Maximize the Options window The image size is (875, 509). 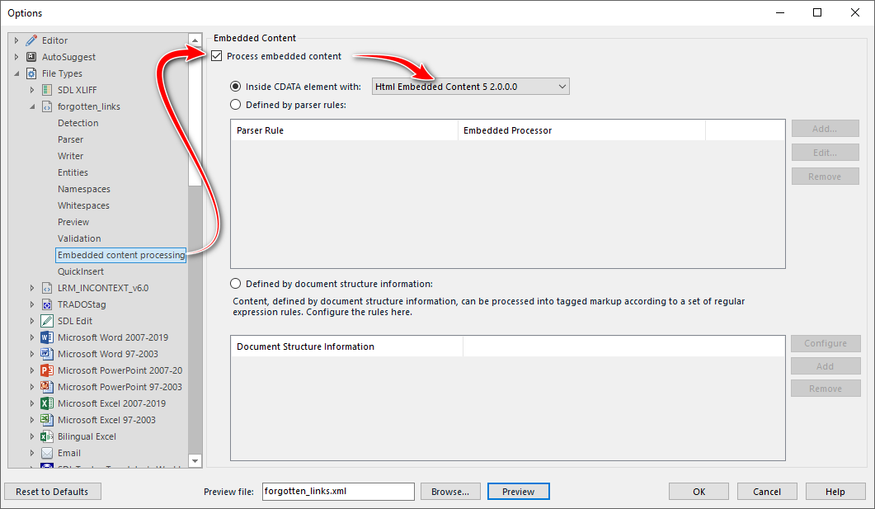pos(817,13)
